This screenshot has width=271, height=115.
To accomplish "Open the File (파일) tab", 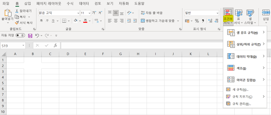I will (x=6, y=4).
